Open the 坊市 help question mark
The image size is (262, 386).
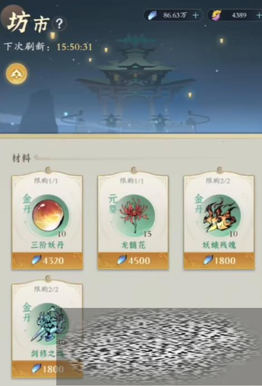(59, 23)
